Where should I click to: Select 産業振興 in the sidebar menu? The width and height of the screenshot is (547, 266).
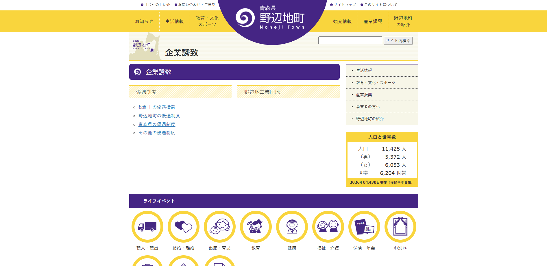pyautogui.click(x=382, y=95)
